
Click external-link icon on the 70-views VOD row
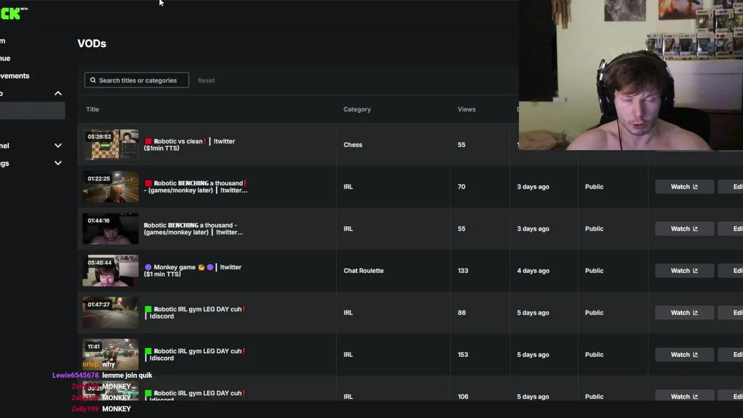point(695,187)
